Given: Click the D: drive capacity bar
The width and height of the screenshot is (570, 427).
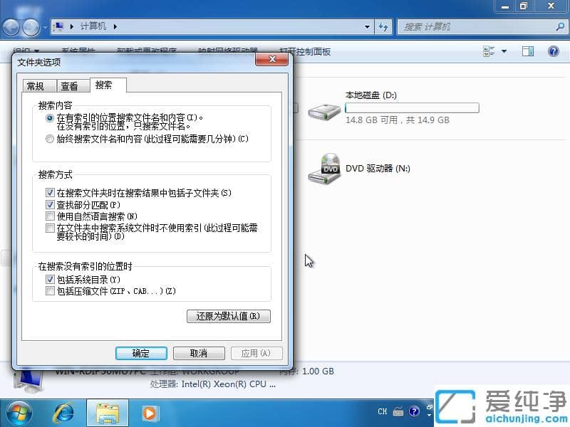Looking at the screenshot, I should (412, 107).
